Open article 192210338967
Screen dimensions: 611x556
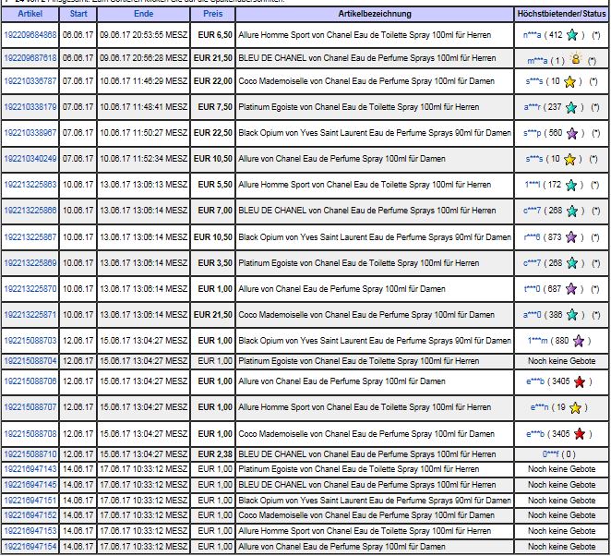tap(30, 133)
